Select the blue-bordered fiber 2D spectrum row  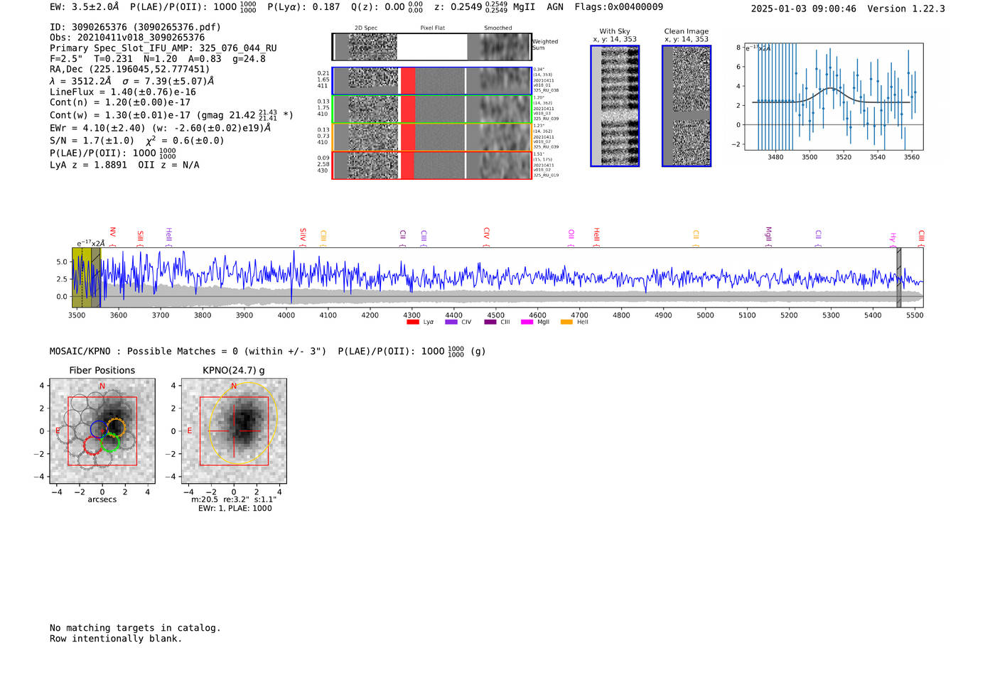(431, 81)
